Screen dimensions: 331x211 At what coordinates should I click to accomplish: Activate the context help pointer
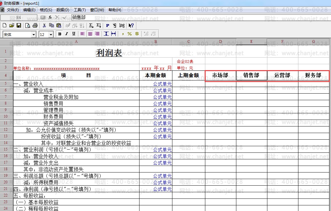click(x=131, y=25)
